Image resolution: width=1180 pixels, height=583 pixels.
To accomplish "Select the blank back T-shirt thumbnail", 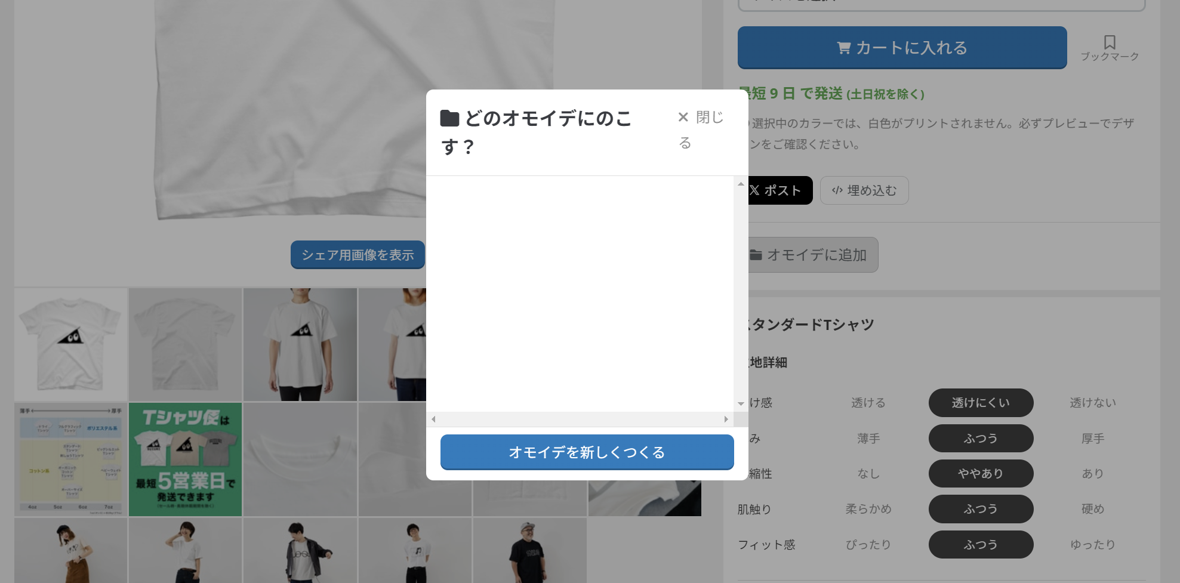I will coord(185,345).
